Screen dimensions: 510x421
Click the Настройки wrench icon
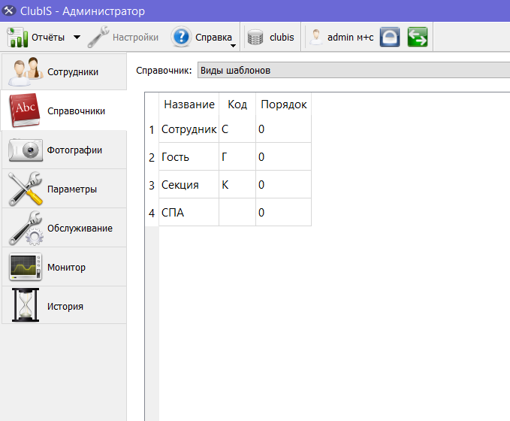(x=98, y=37)
